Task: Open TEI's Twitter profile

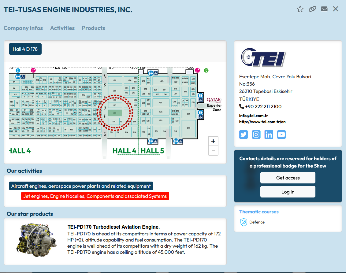Action: (x=244, y=135)
